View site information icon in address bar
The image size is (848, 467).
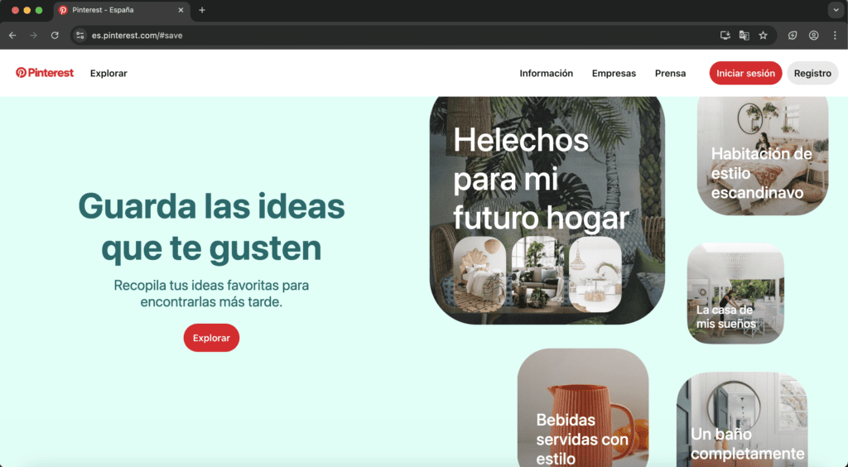click(80, 35)
